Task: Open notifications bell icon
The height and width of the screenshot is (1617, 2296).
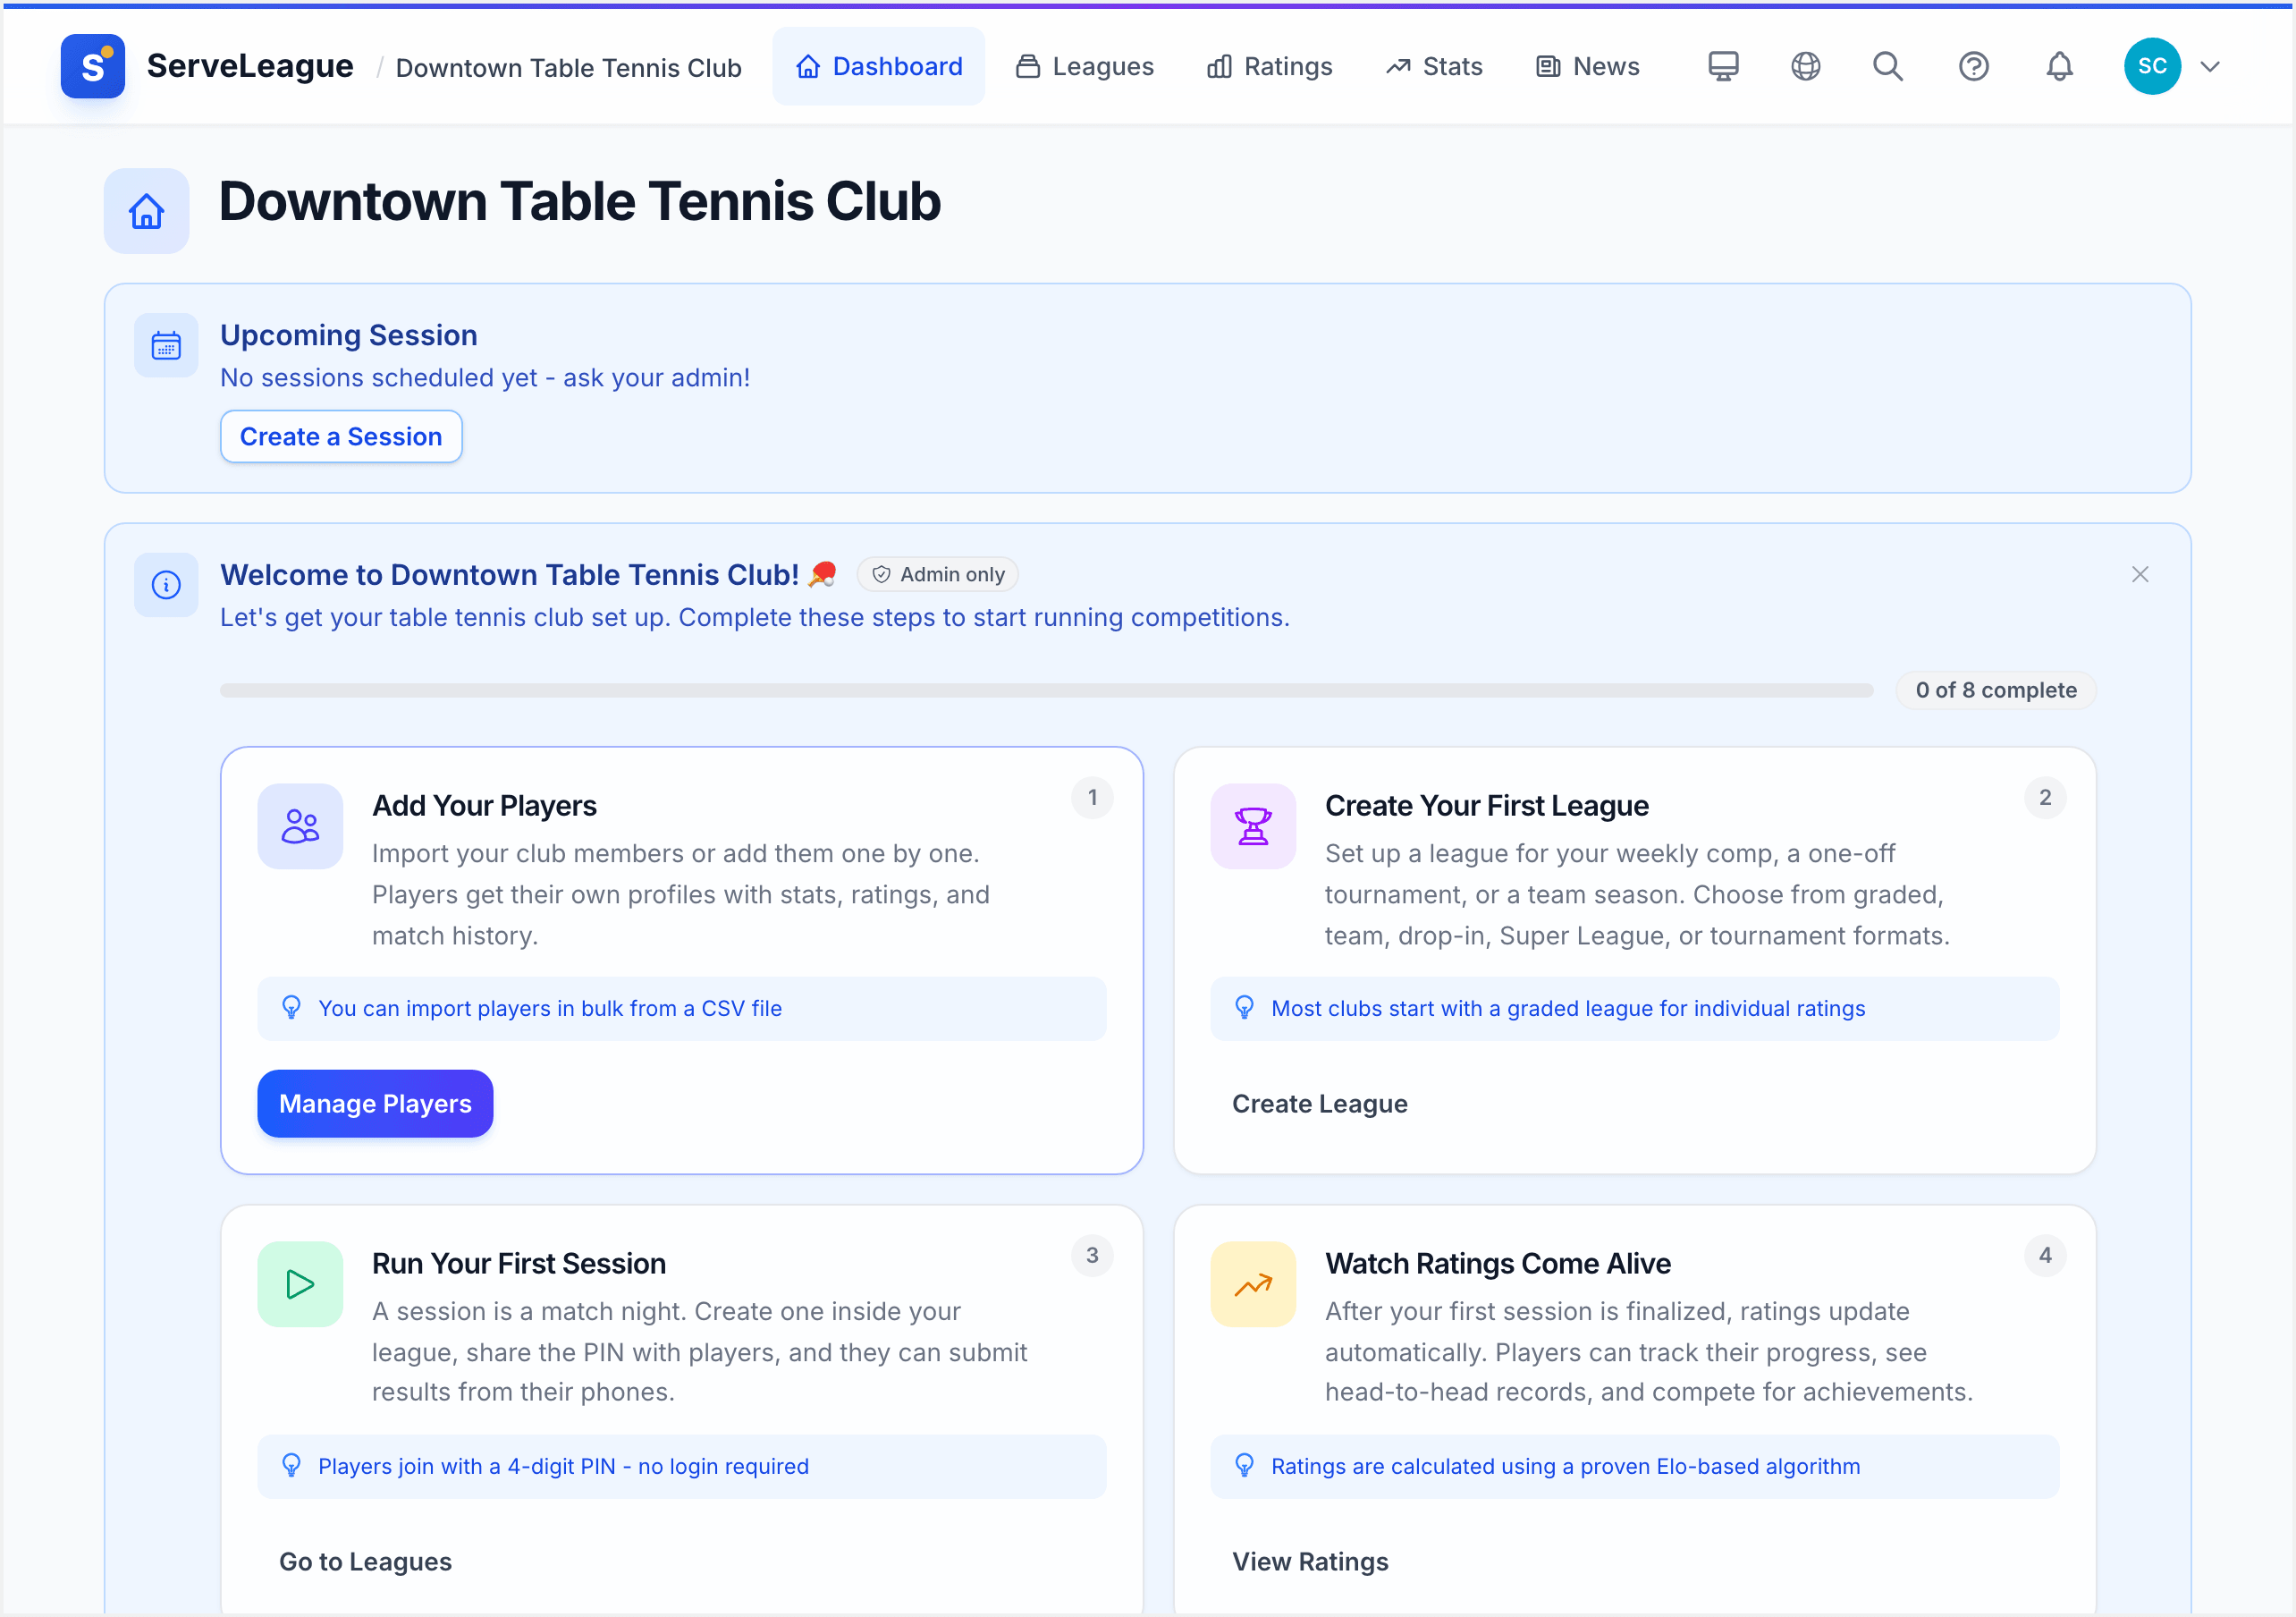Action: point(2059,66)
